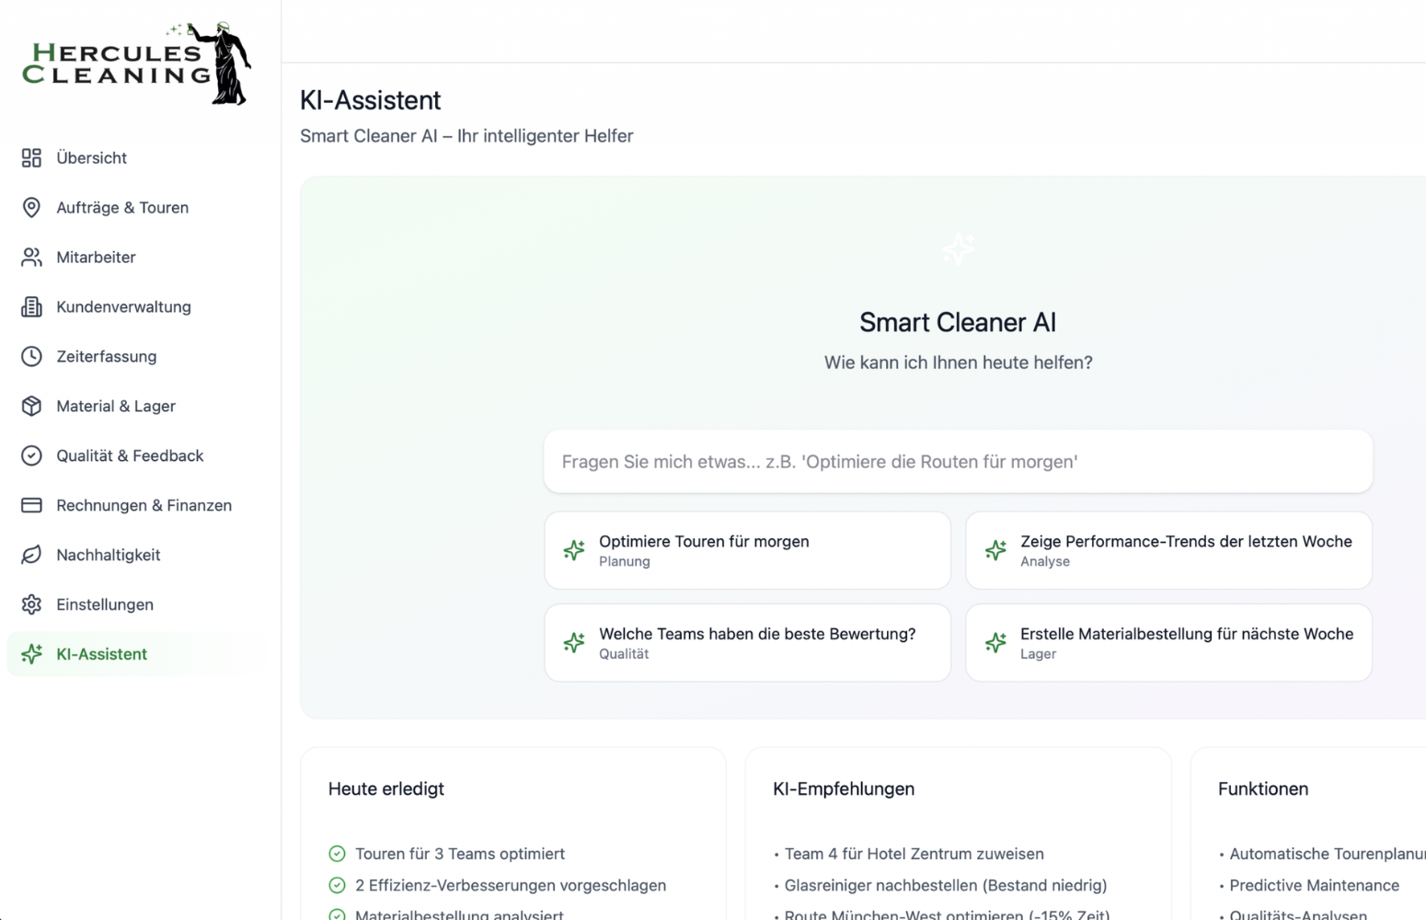Screen dimensions: 1426x920
Task: Click the Hercules Cleaning logo
Action: coord(136,63)
